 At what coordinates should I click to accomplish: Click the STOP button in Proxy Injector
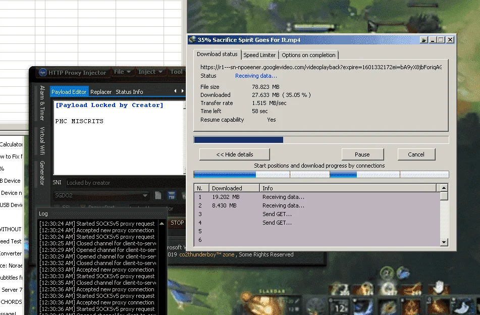(177, 223)
